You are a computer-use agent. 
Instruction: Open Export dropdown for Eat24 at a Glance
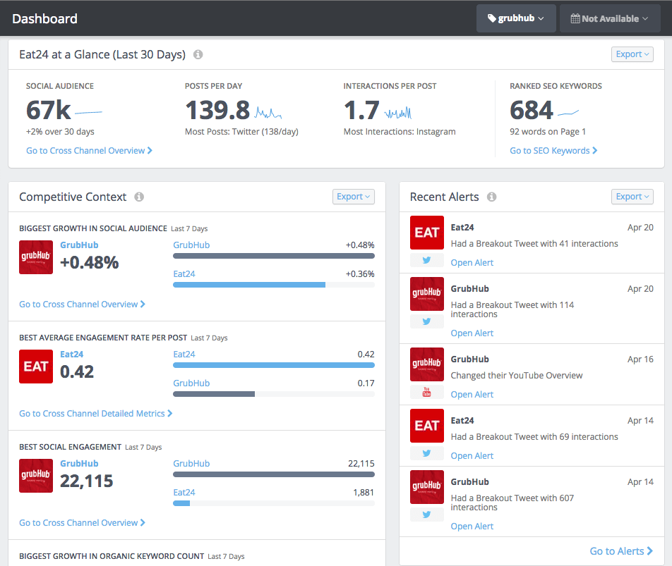click(632, 54)
